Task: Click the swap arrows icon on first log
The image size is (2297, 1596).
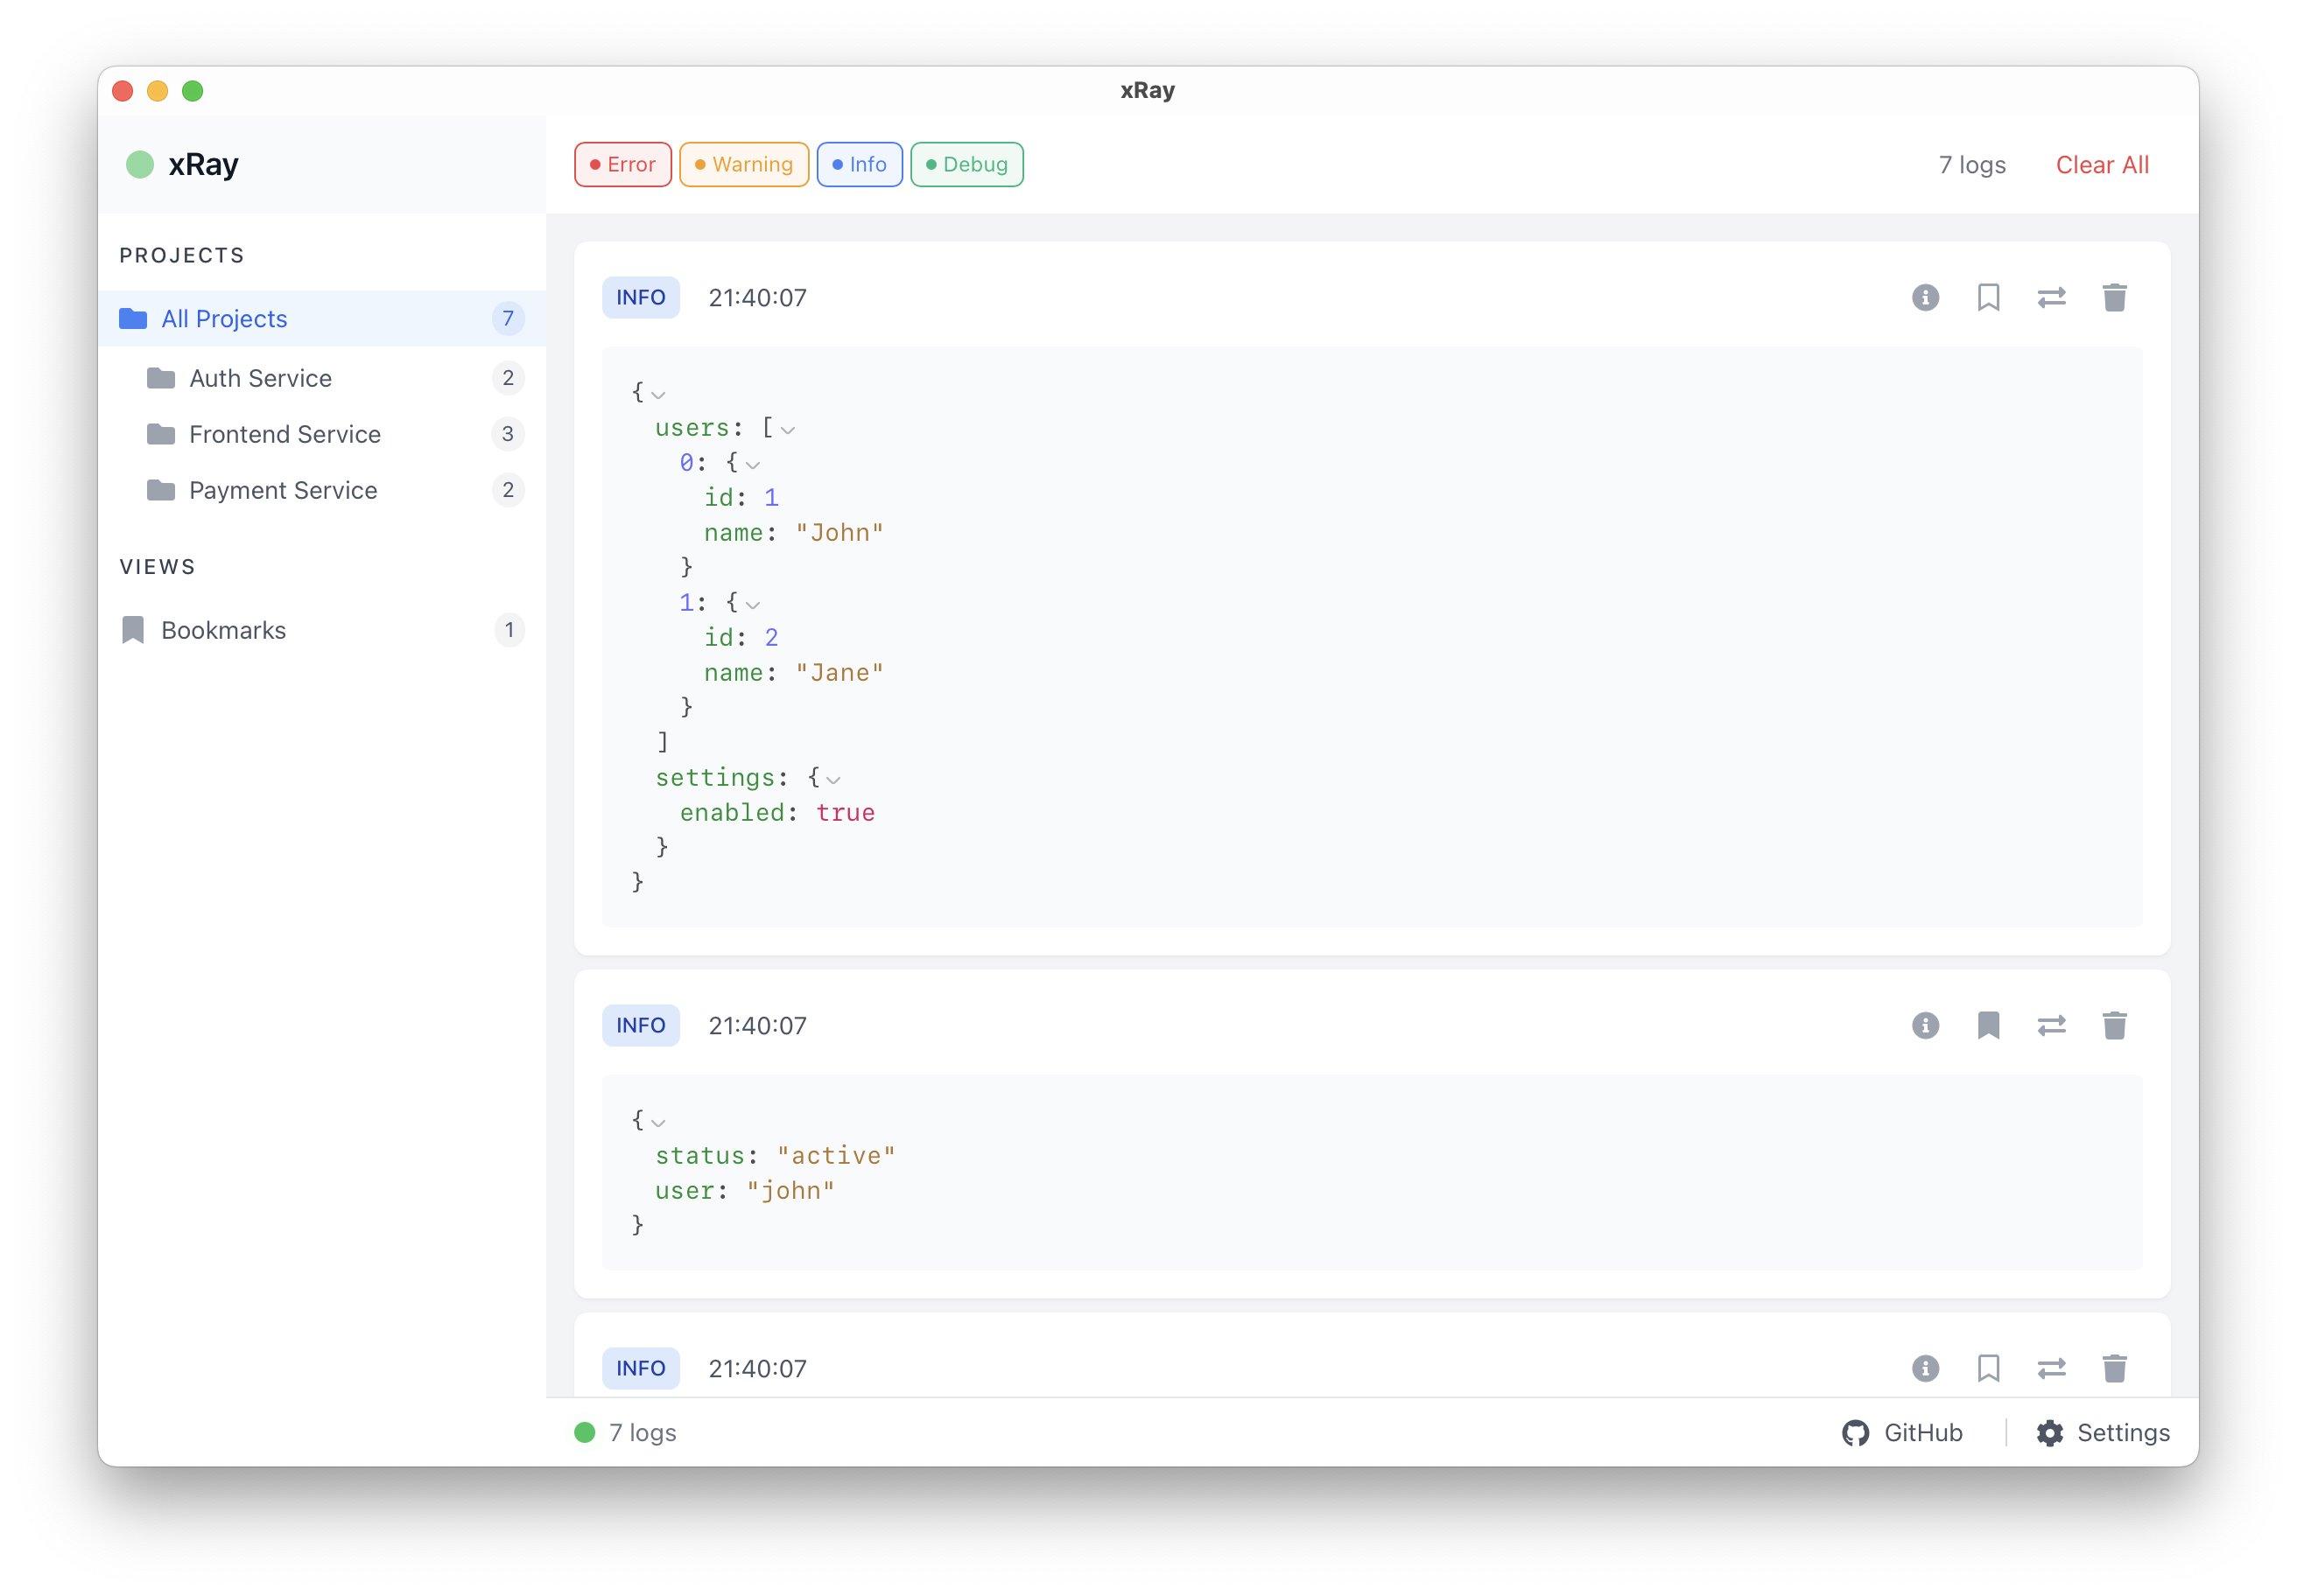Action: pos(2051,298)
